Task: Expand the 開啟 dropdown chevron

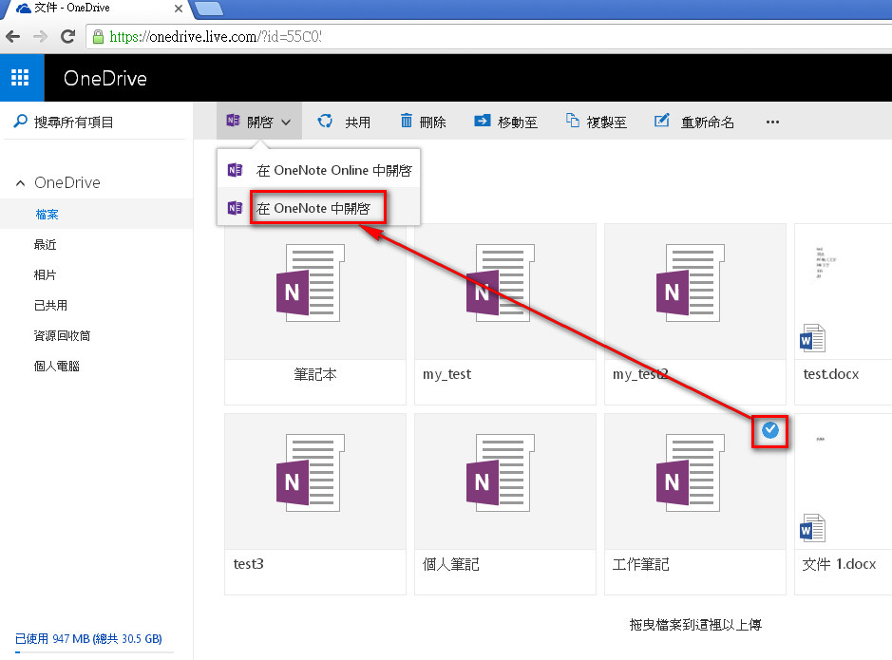Action: (x=286, y=123)
